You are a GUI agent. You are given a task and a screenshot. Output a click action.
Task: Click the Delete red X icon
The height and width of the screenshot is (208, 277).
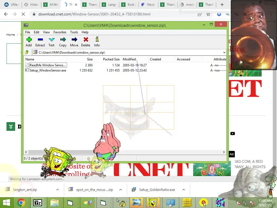coord(86,42)
